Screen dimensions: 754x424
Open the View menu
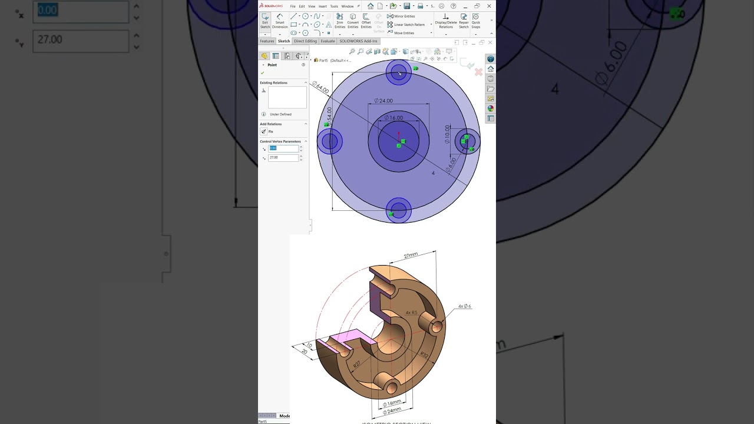(x=312, y=6)
